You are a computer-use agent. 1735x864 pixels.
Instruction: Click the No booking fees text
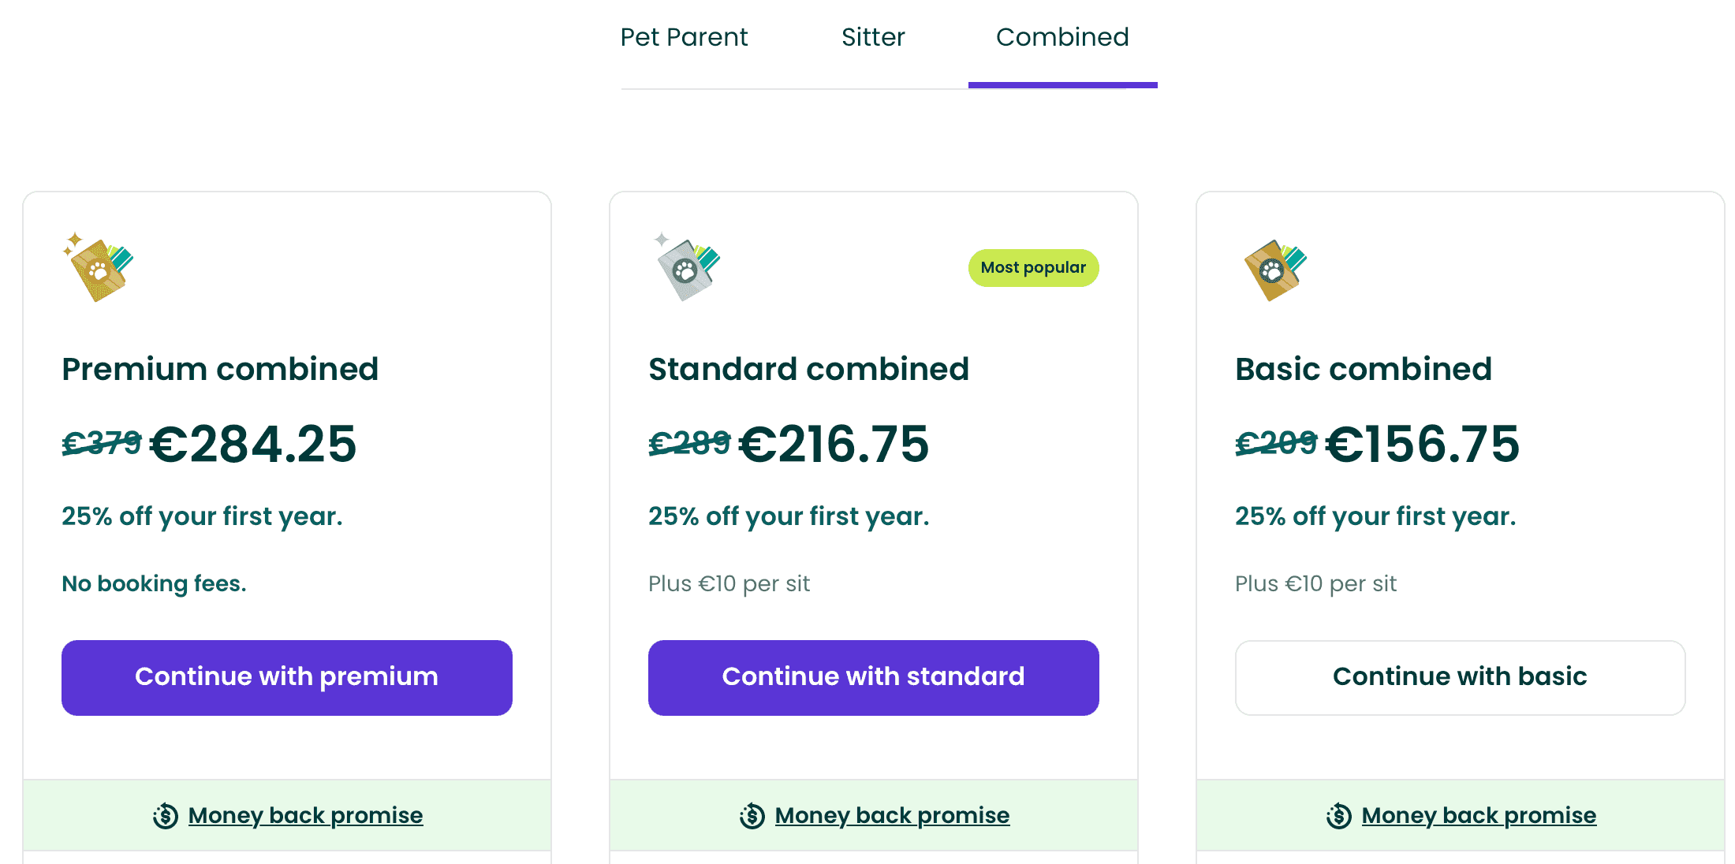[154, 583]
